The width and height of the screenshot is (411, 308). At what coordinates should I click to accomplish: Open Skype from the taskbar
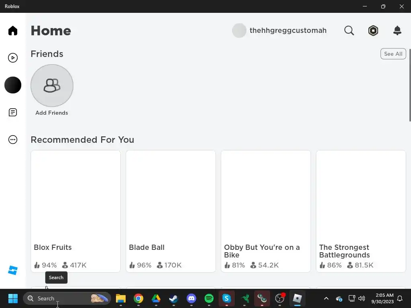coord(226,298)
